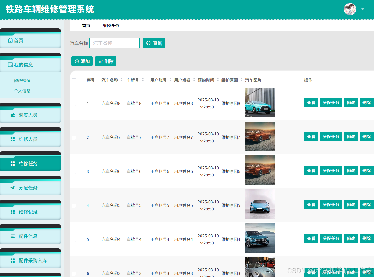The width and height of the screenshot is (374, 277).
Task: Check the checkbox for row 3
Action: point(74,172)
